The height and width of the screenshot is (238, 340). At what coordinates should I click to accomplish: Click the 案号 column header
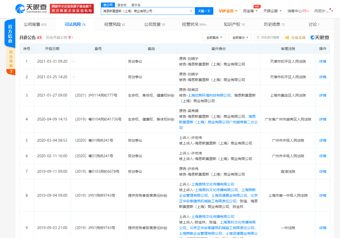pos(98,49)
